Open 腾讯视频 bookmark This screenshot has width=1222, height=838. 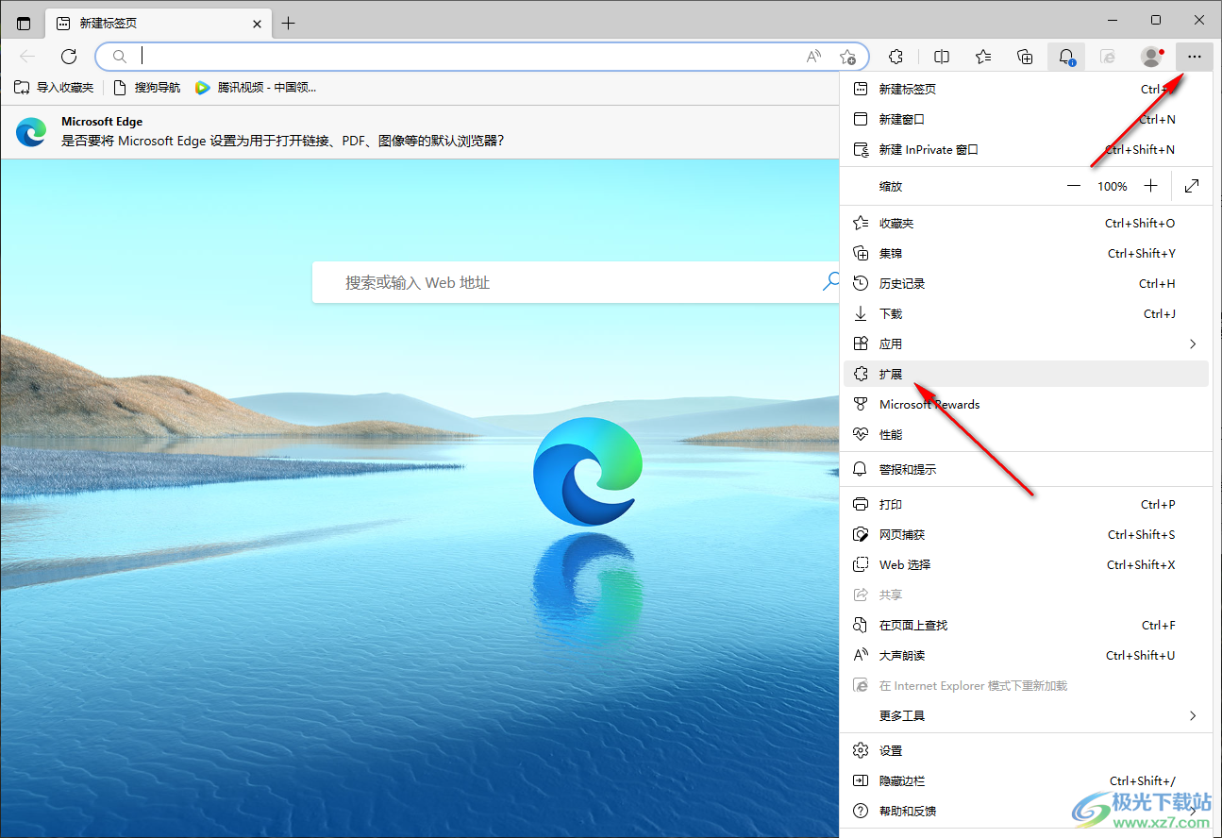(x=255, y=88)
